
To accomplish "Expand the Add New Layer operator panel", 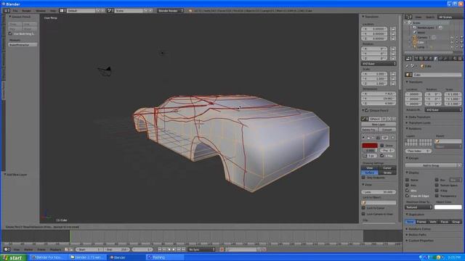I will pyautogui.click(x=15, y=175).
